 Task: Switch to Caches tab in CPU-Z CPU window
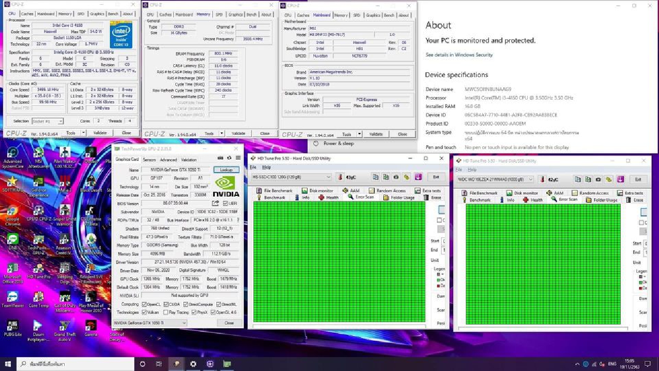pos(27,14)
